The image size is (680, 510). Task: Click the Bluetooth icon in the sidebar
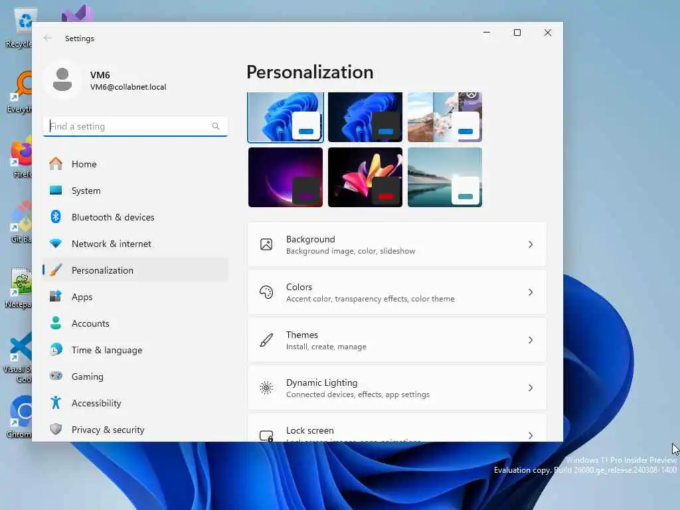56,217
